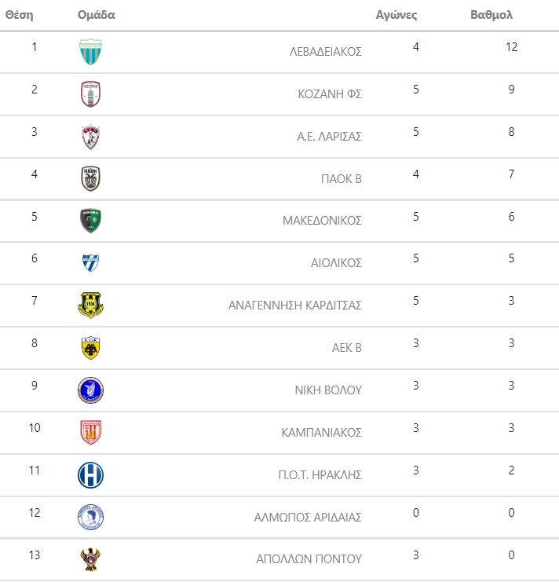Open the ΛΕΒΑΔΕΙΑΚΟΣ team name

pyautogui.click(x=326, y=52)
